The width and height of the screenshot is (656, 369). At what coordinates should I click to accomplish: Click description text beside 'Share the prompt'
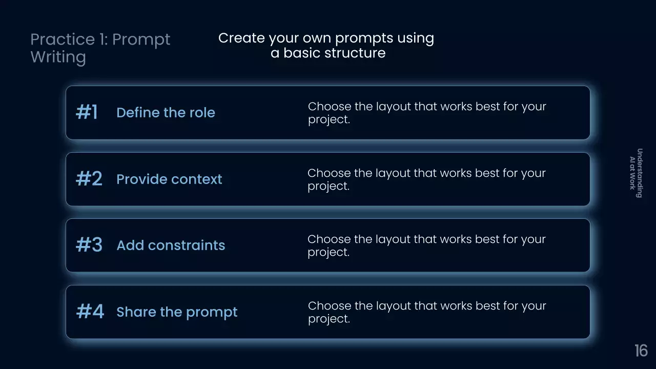coord(426,312)
